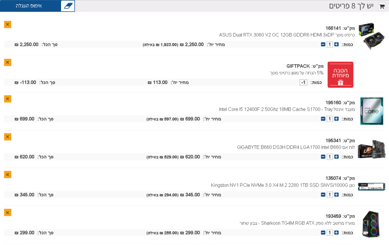Click the 620.00 total for GIGABYTE

click(x=25, y=157)
